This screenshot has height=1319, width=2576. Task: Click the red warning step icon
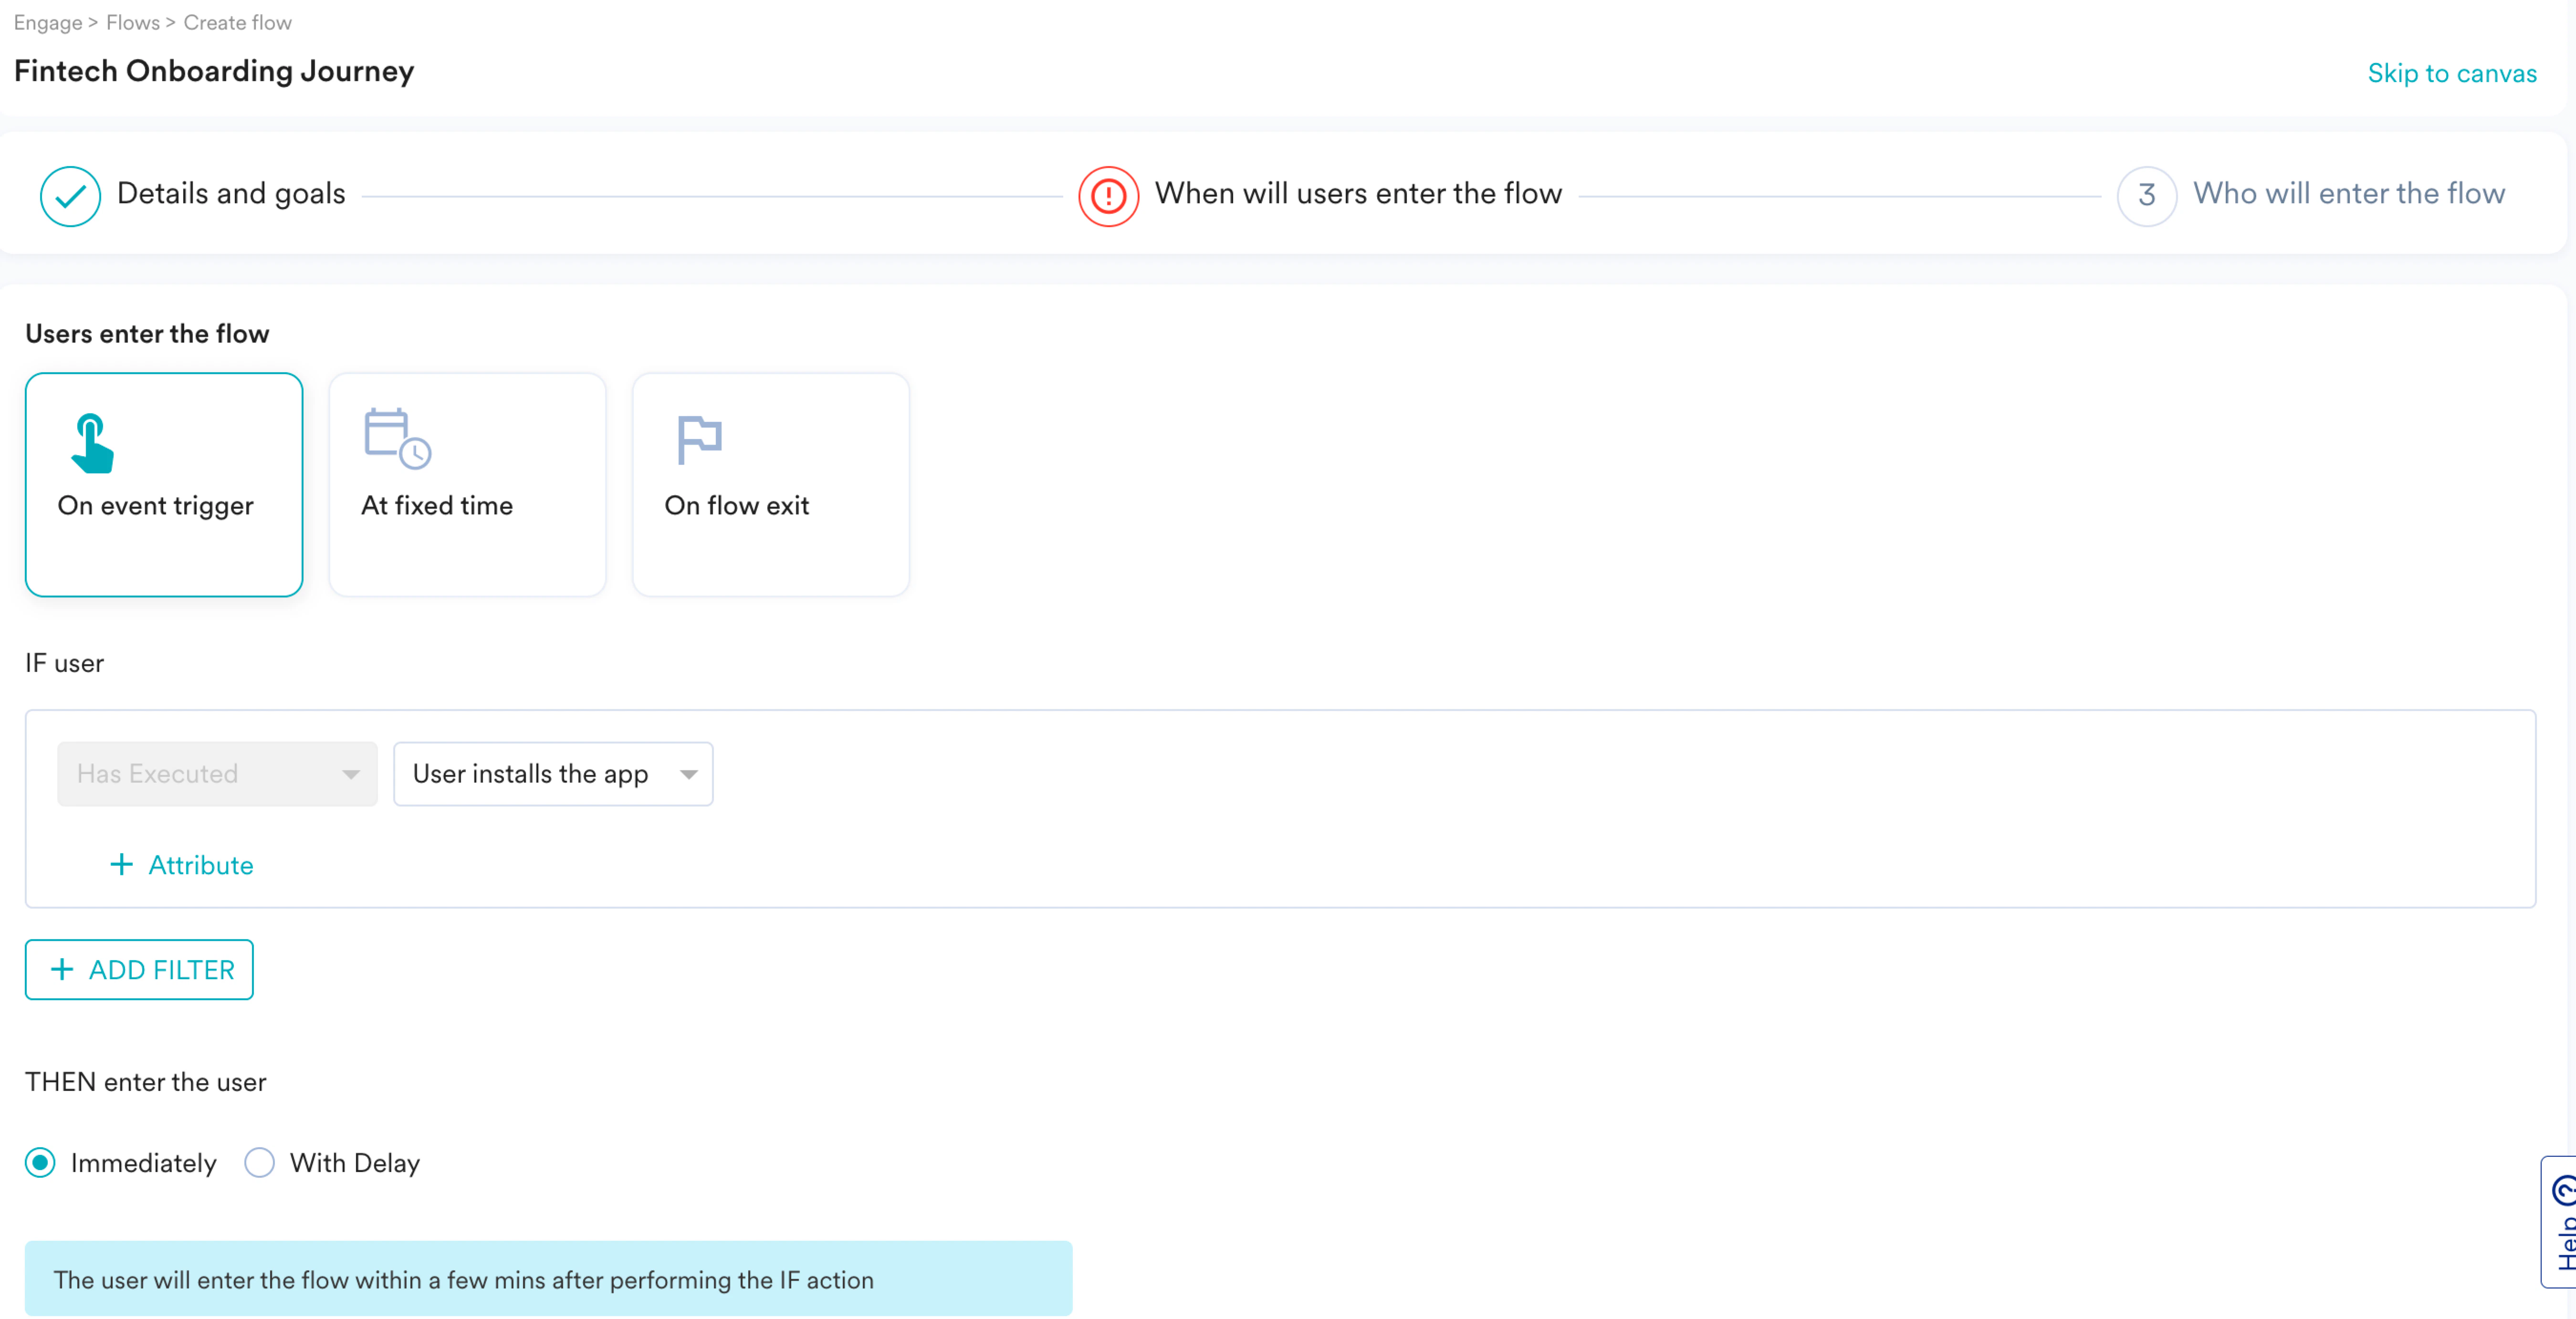1108,196
